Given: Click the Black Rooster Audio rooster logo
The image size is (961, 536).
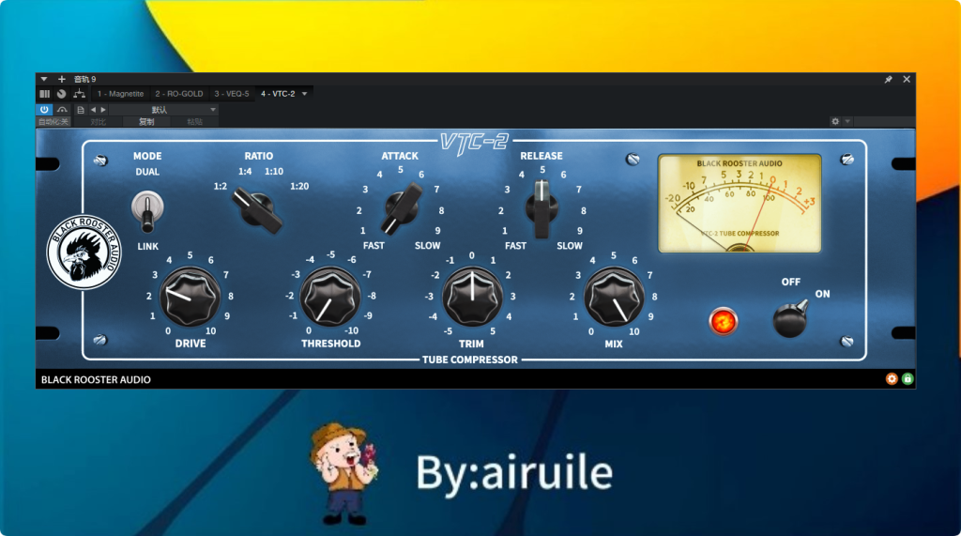Looking at the screenshot, I should coord(84,253).
